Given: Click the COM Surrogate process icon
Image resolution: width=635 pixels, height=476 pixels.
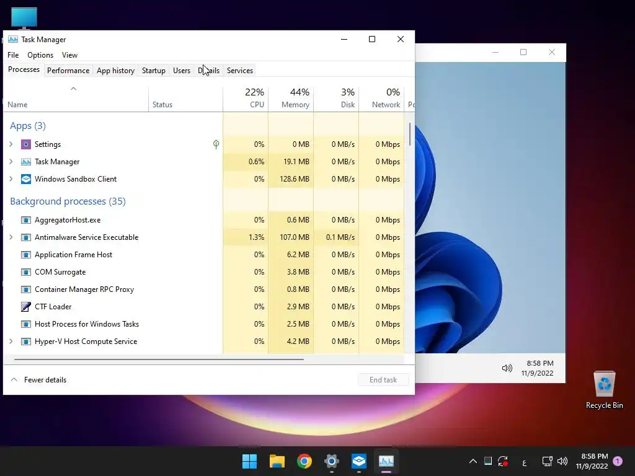Looking at the screenshot, I should pyautogui.click(x=26, y=272).
